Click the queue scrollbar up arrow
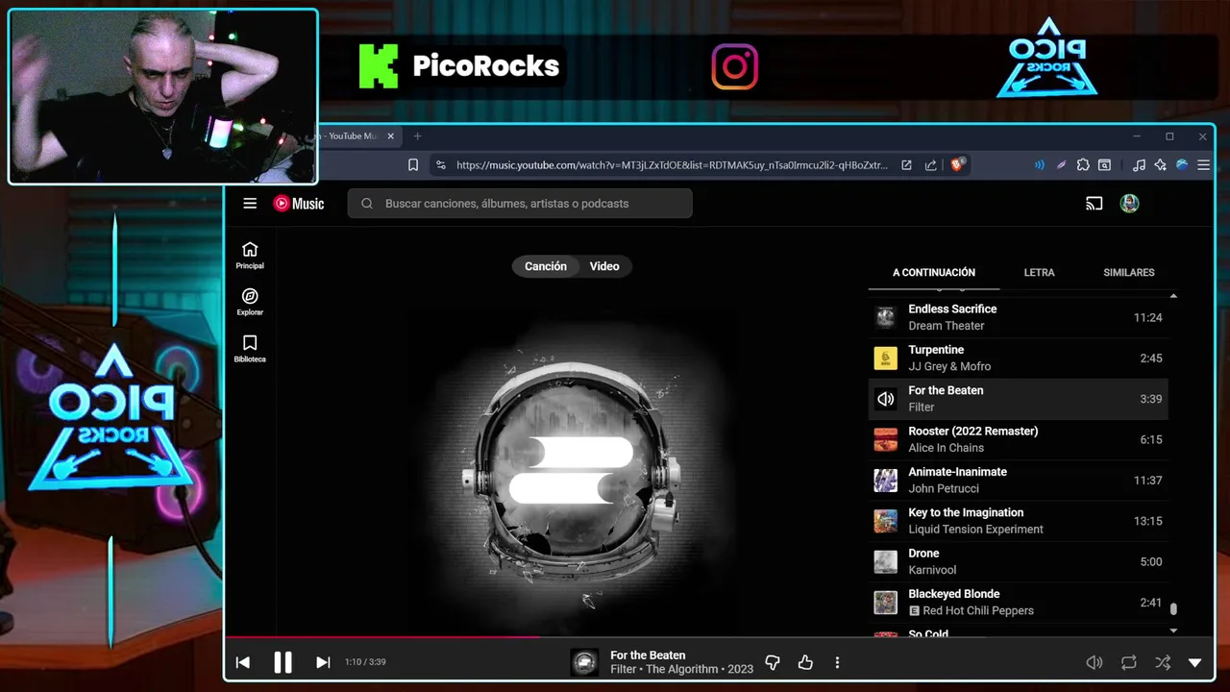This screenshot has width=1230, height=692. pos(1173,296)
